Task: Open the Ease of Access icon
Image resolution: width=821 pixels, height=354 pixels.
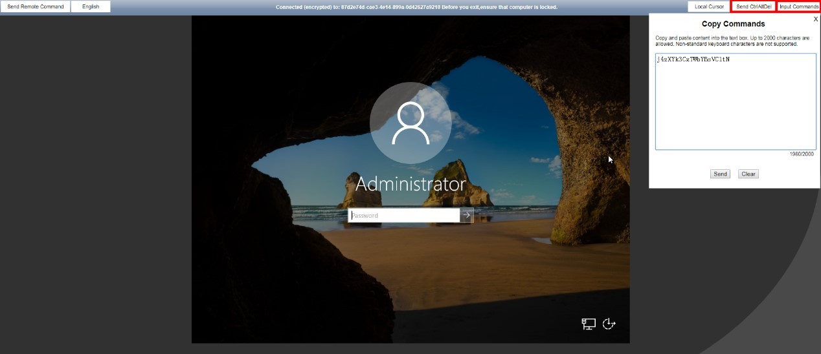Action: pyautogui.click(x=609, y=324)
